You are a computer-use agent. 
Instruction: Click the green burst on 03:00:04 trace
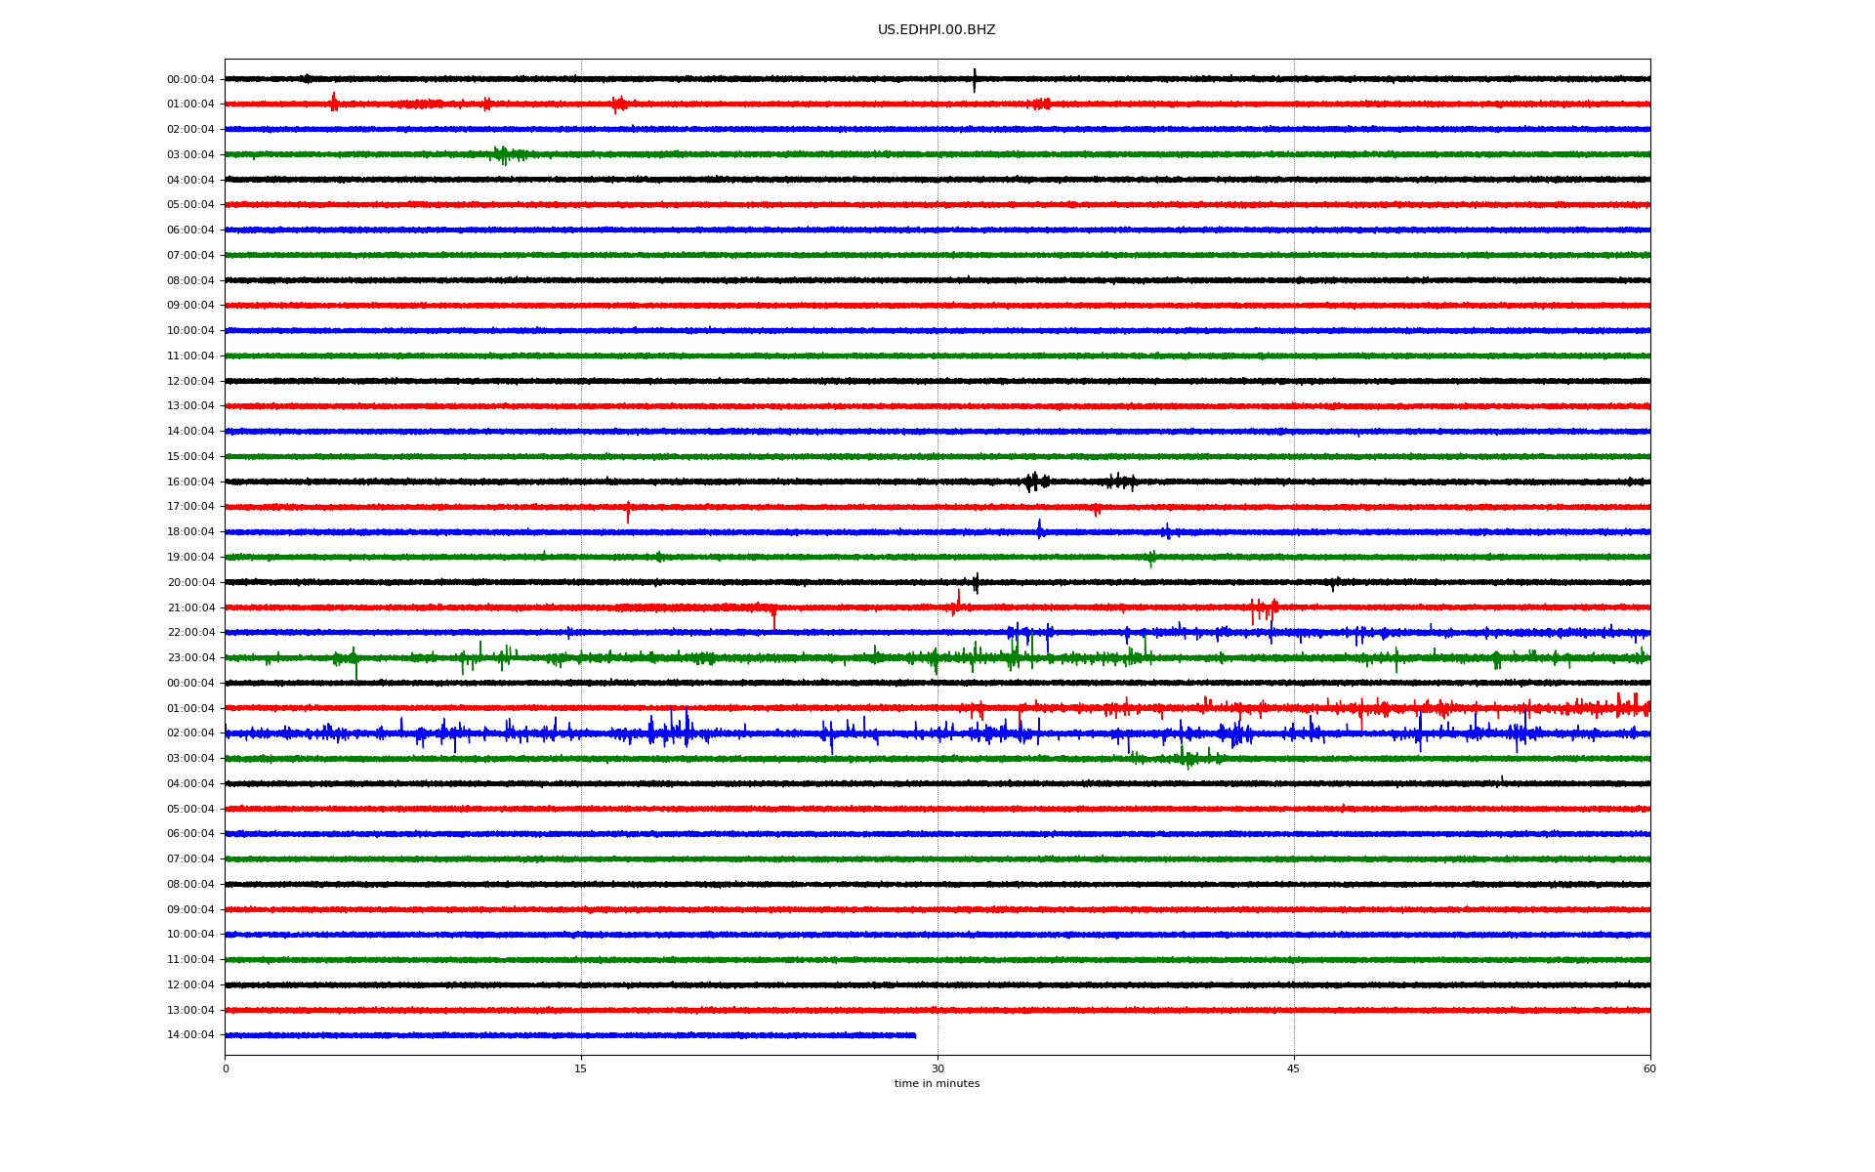pos(504,154)
